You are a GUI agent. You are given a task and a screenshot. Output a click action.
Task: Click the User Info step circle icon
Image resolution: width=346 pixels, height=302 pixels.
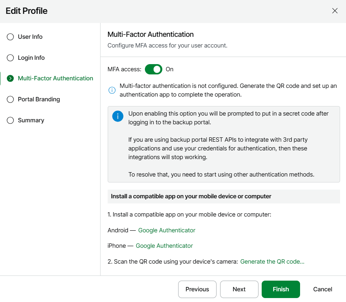point(10,37)
